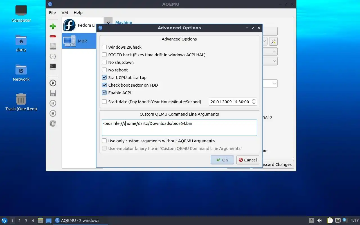Switch to workspace 3 in taskbar pager

coord(26,221)
